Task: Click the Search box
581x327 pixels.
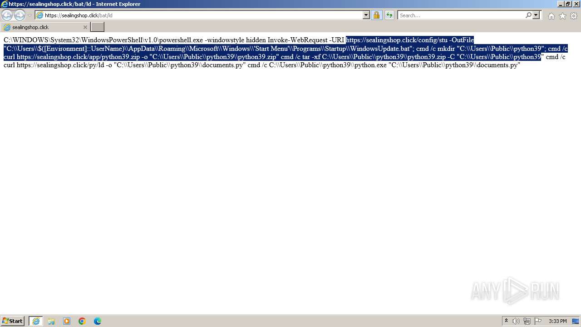Action: (x=461, y=15)
